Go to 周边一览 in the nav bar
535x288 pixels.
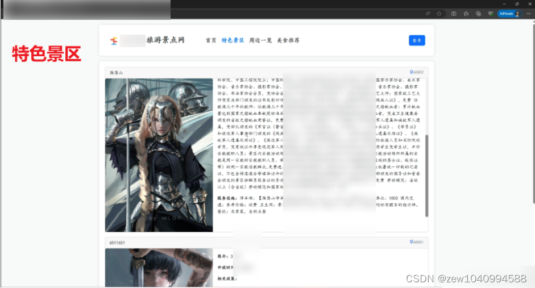click(260, 40)
